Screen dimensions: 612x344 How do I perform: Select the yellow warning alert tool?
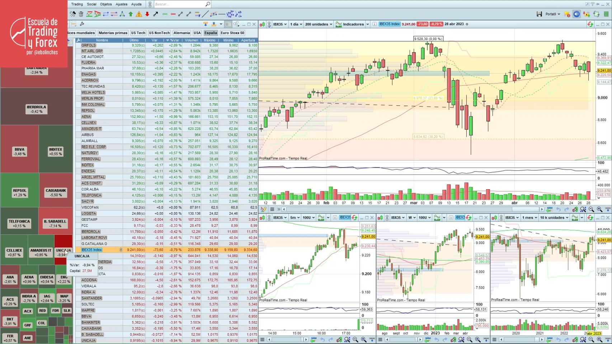click(139, 14)
